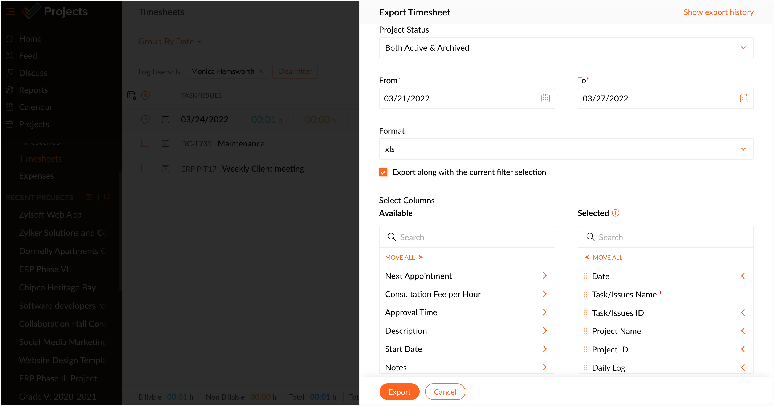Click the Selected columns search field
Screen dimensions: 774x406
pyautogui.click(x=665, y=237)
